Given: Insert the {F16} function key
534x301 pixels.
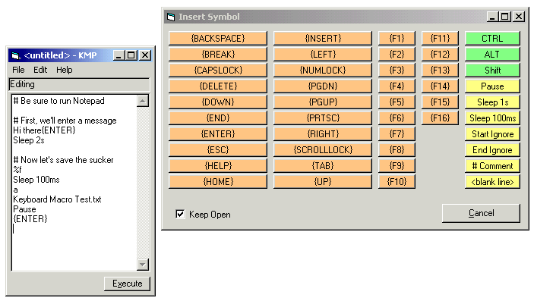Looking at the screenshot, I should 440,118.
